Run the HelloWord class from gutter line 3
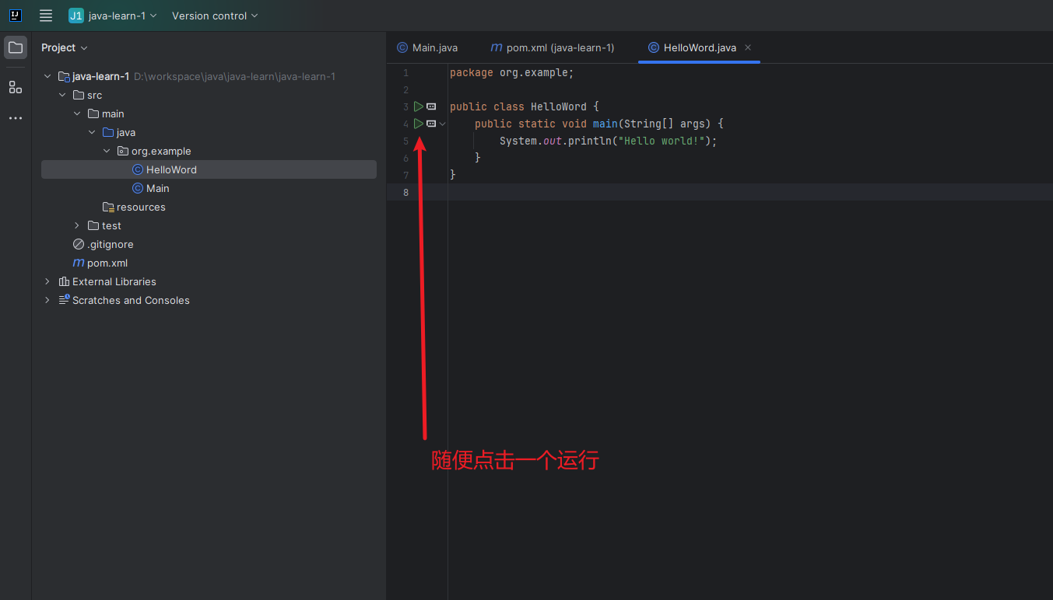This screenshot has height=600, width=1053. pyautogui.click(x=419, y=106)
